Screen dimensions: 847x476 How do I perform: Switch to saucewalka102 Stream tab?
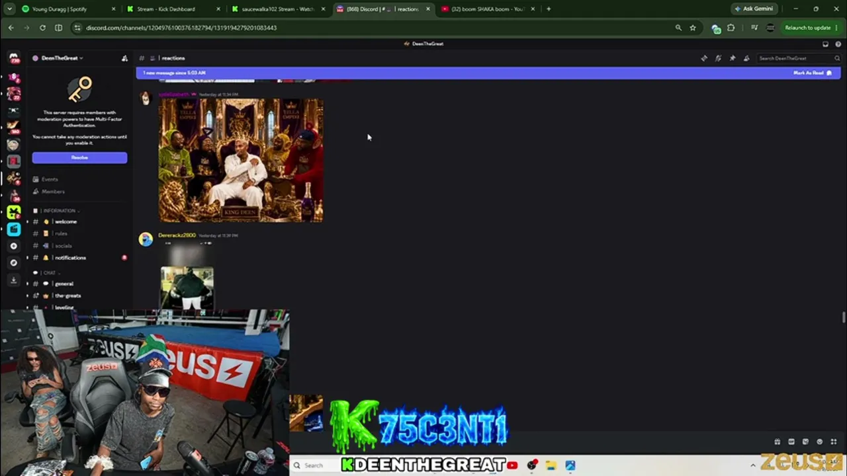(277, 9)
